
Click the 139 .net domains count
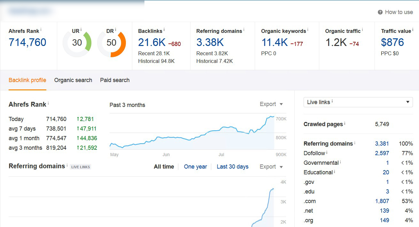click(384, 211)
